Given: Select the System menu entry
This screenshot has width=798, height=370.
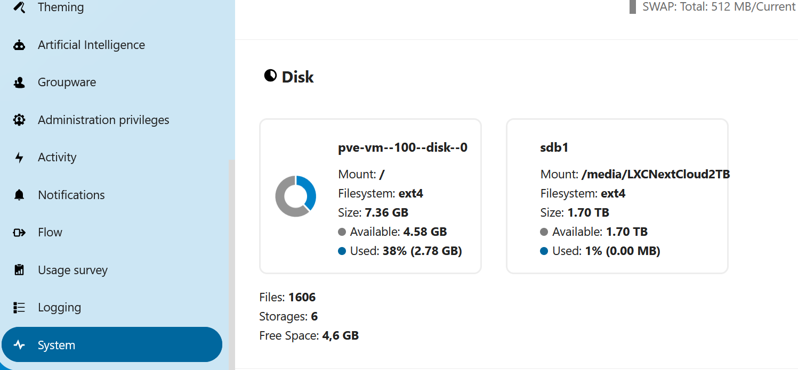Looking at the screenshot, I should tap(57, 345).
